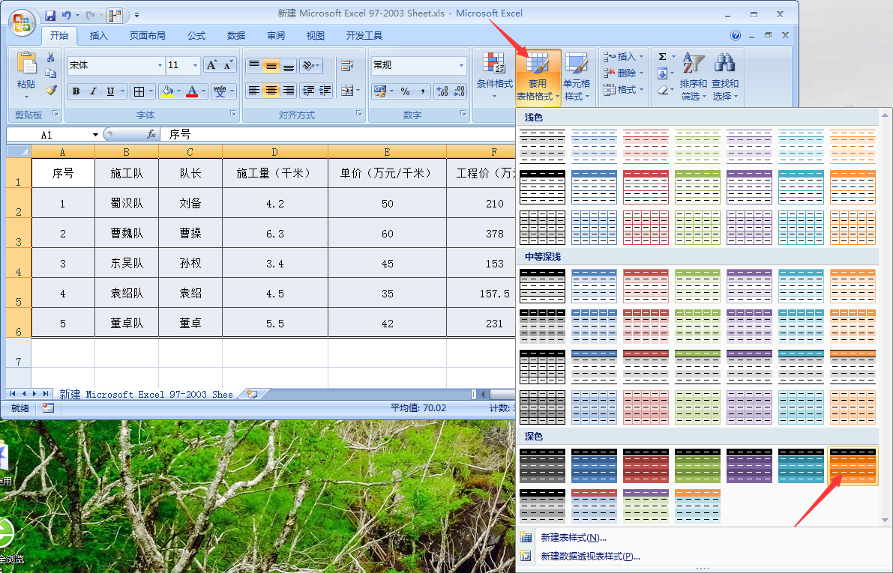Click the wén phonetic guide icon
This screenshot has height=573, width=893.
220,91
